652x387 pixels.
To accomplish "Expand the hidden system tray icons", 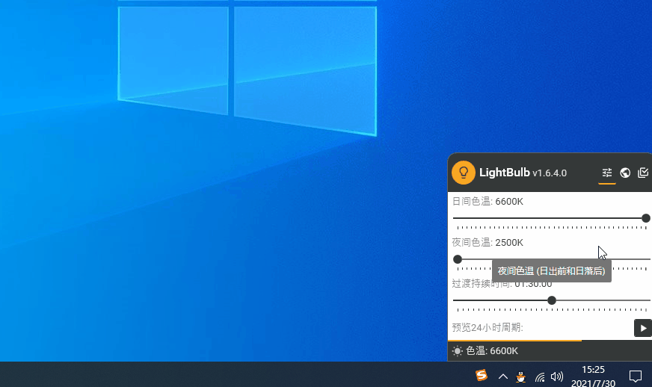I will [x=503, y=376].
